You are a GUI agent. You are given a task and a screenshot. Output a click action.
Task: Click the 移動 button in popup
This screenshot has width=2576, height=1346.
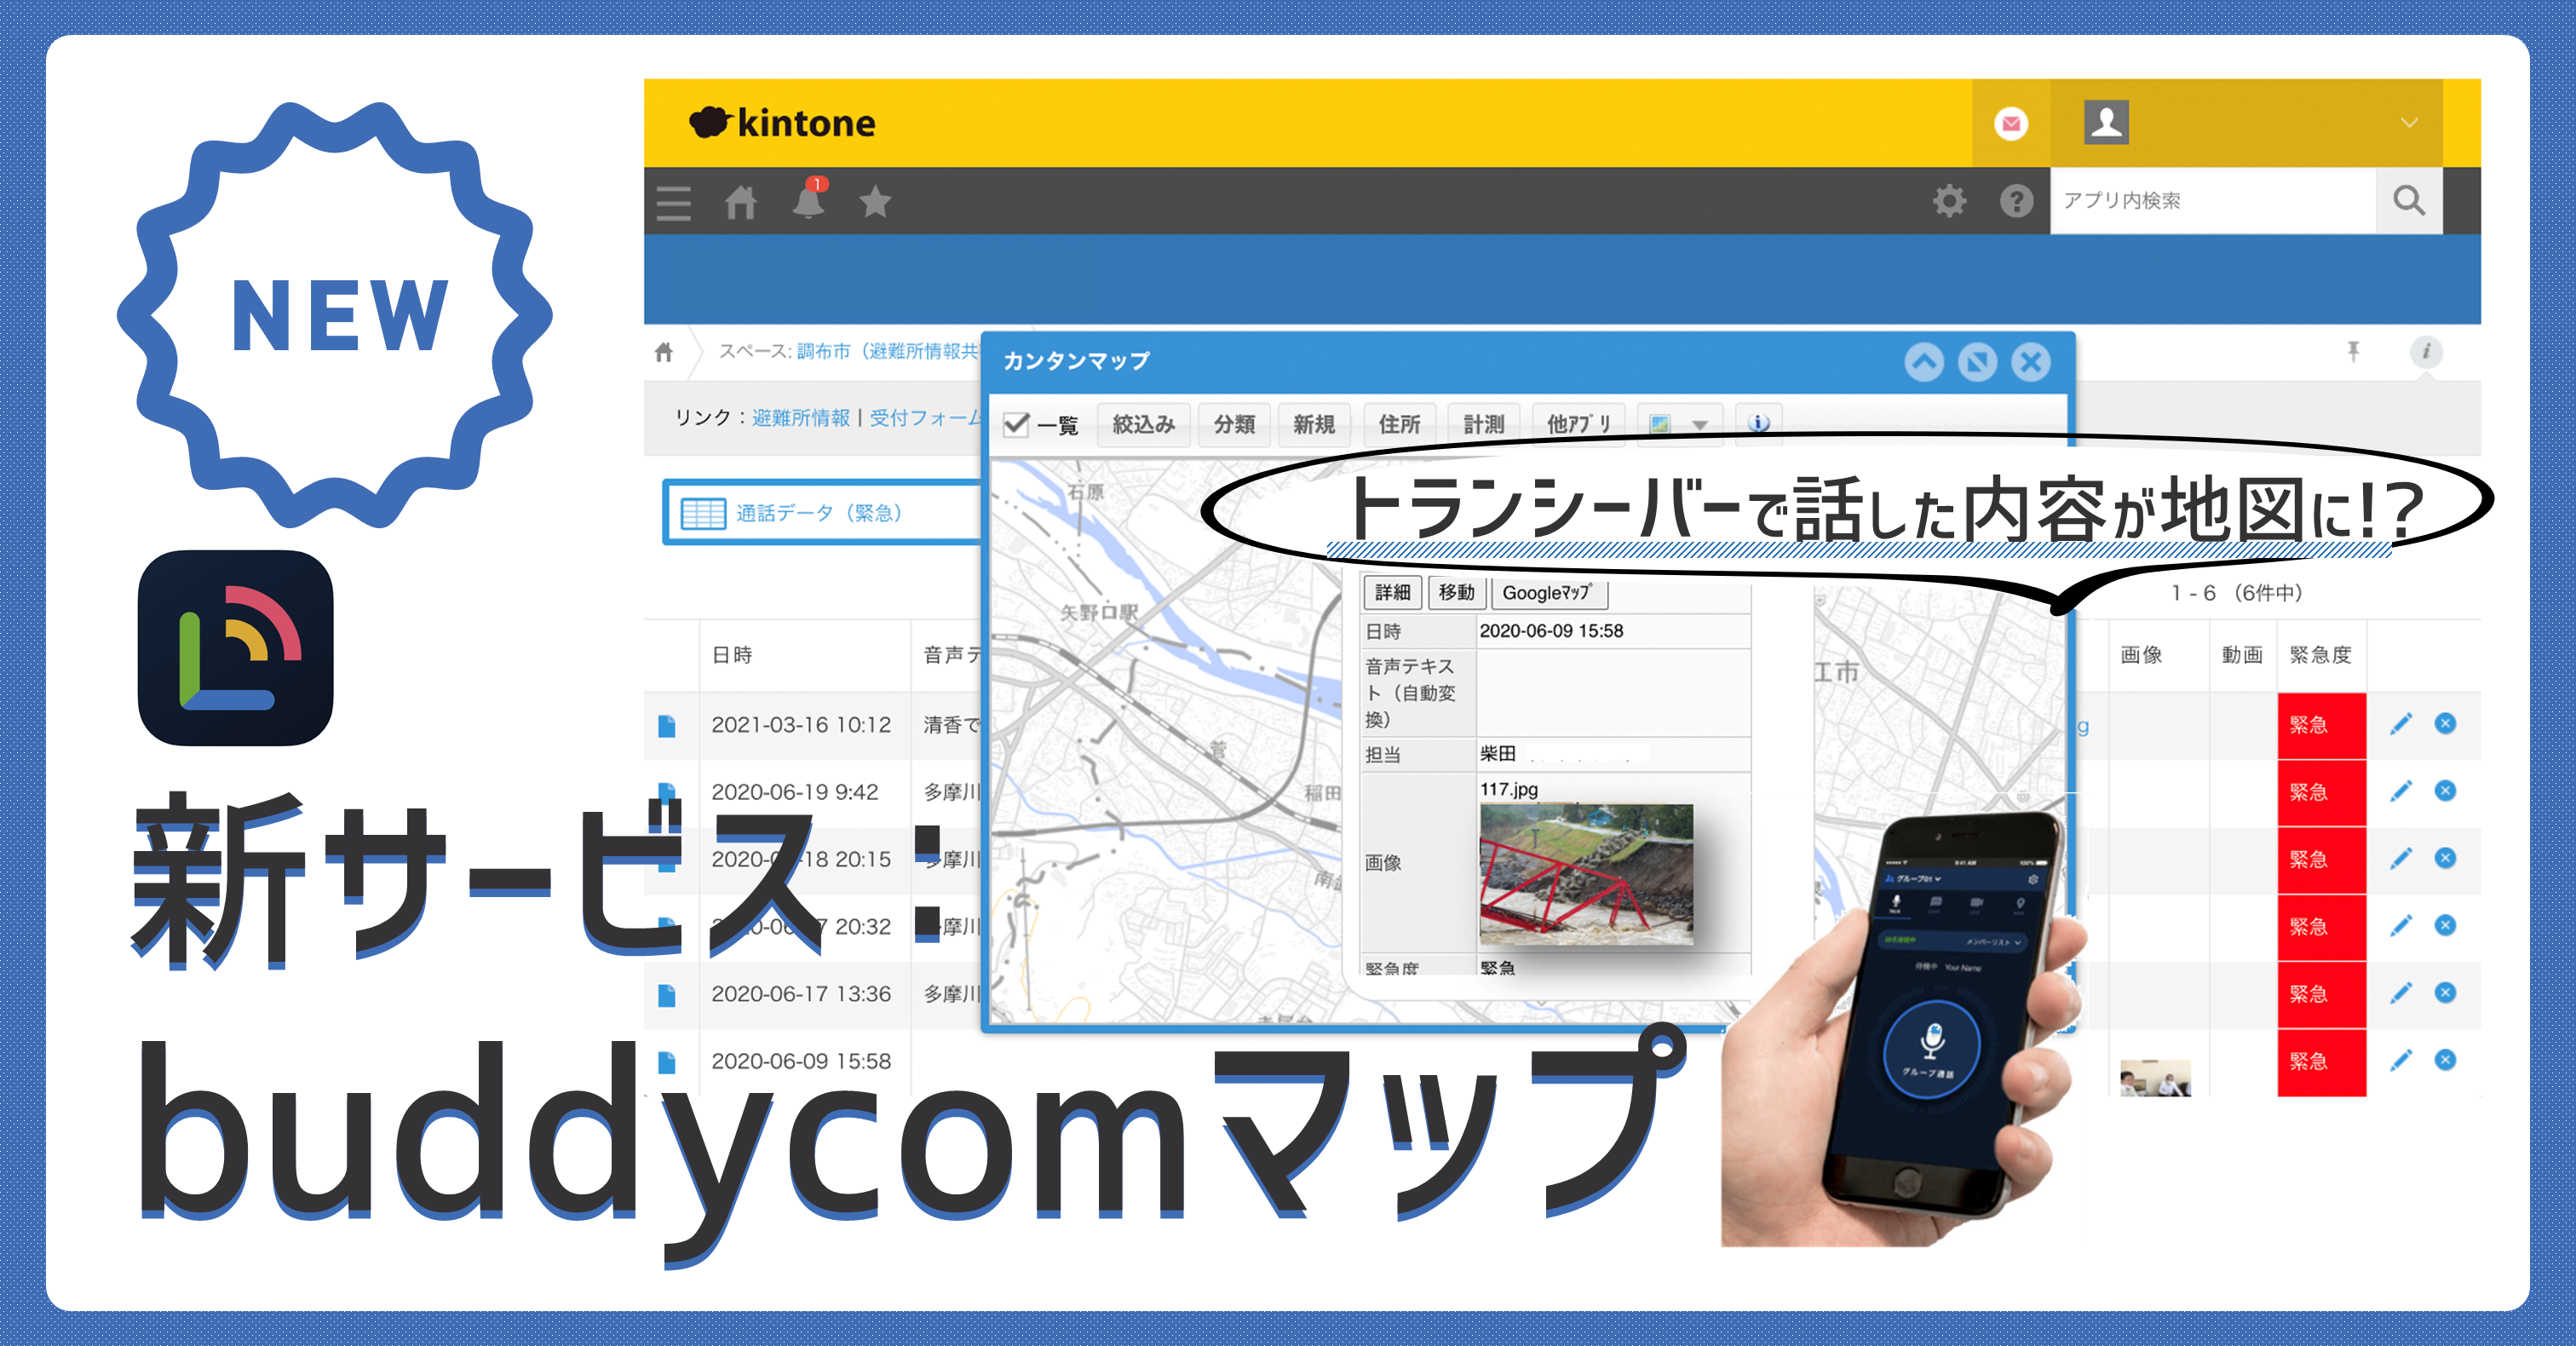[x=1457, y=592]
